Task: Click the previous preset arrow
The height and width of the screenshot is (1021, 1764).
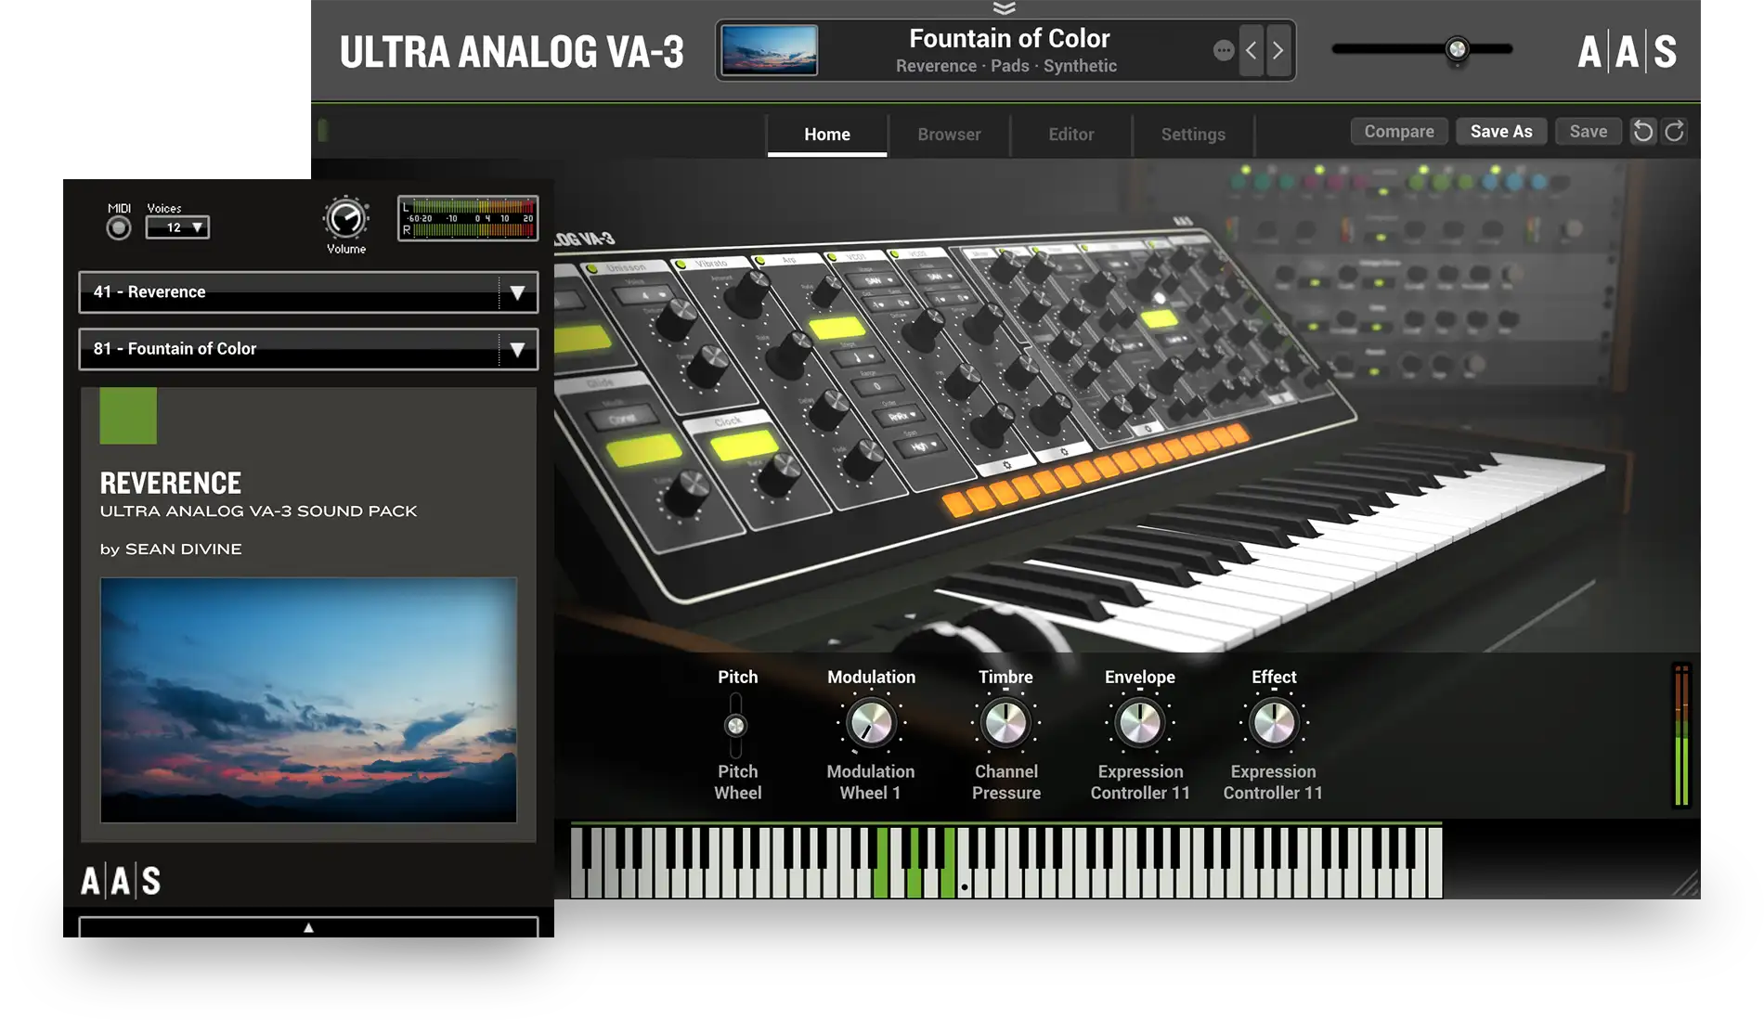Action: 1251,50
